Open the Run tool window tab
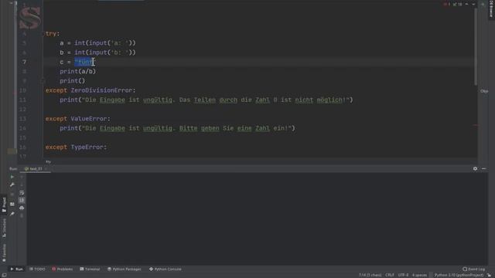The width and height of the screenshot is (495, 278). (x=16, y=270)
